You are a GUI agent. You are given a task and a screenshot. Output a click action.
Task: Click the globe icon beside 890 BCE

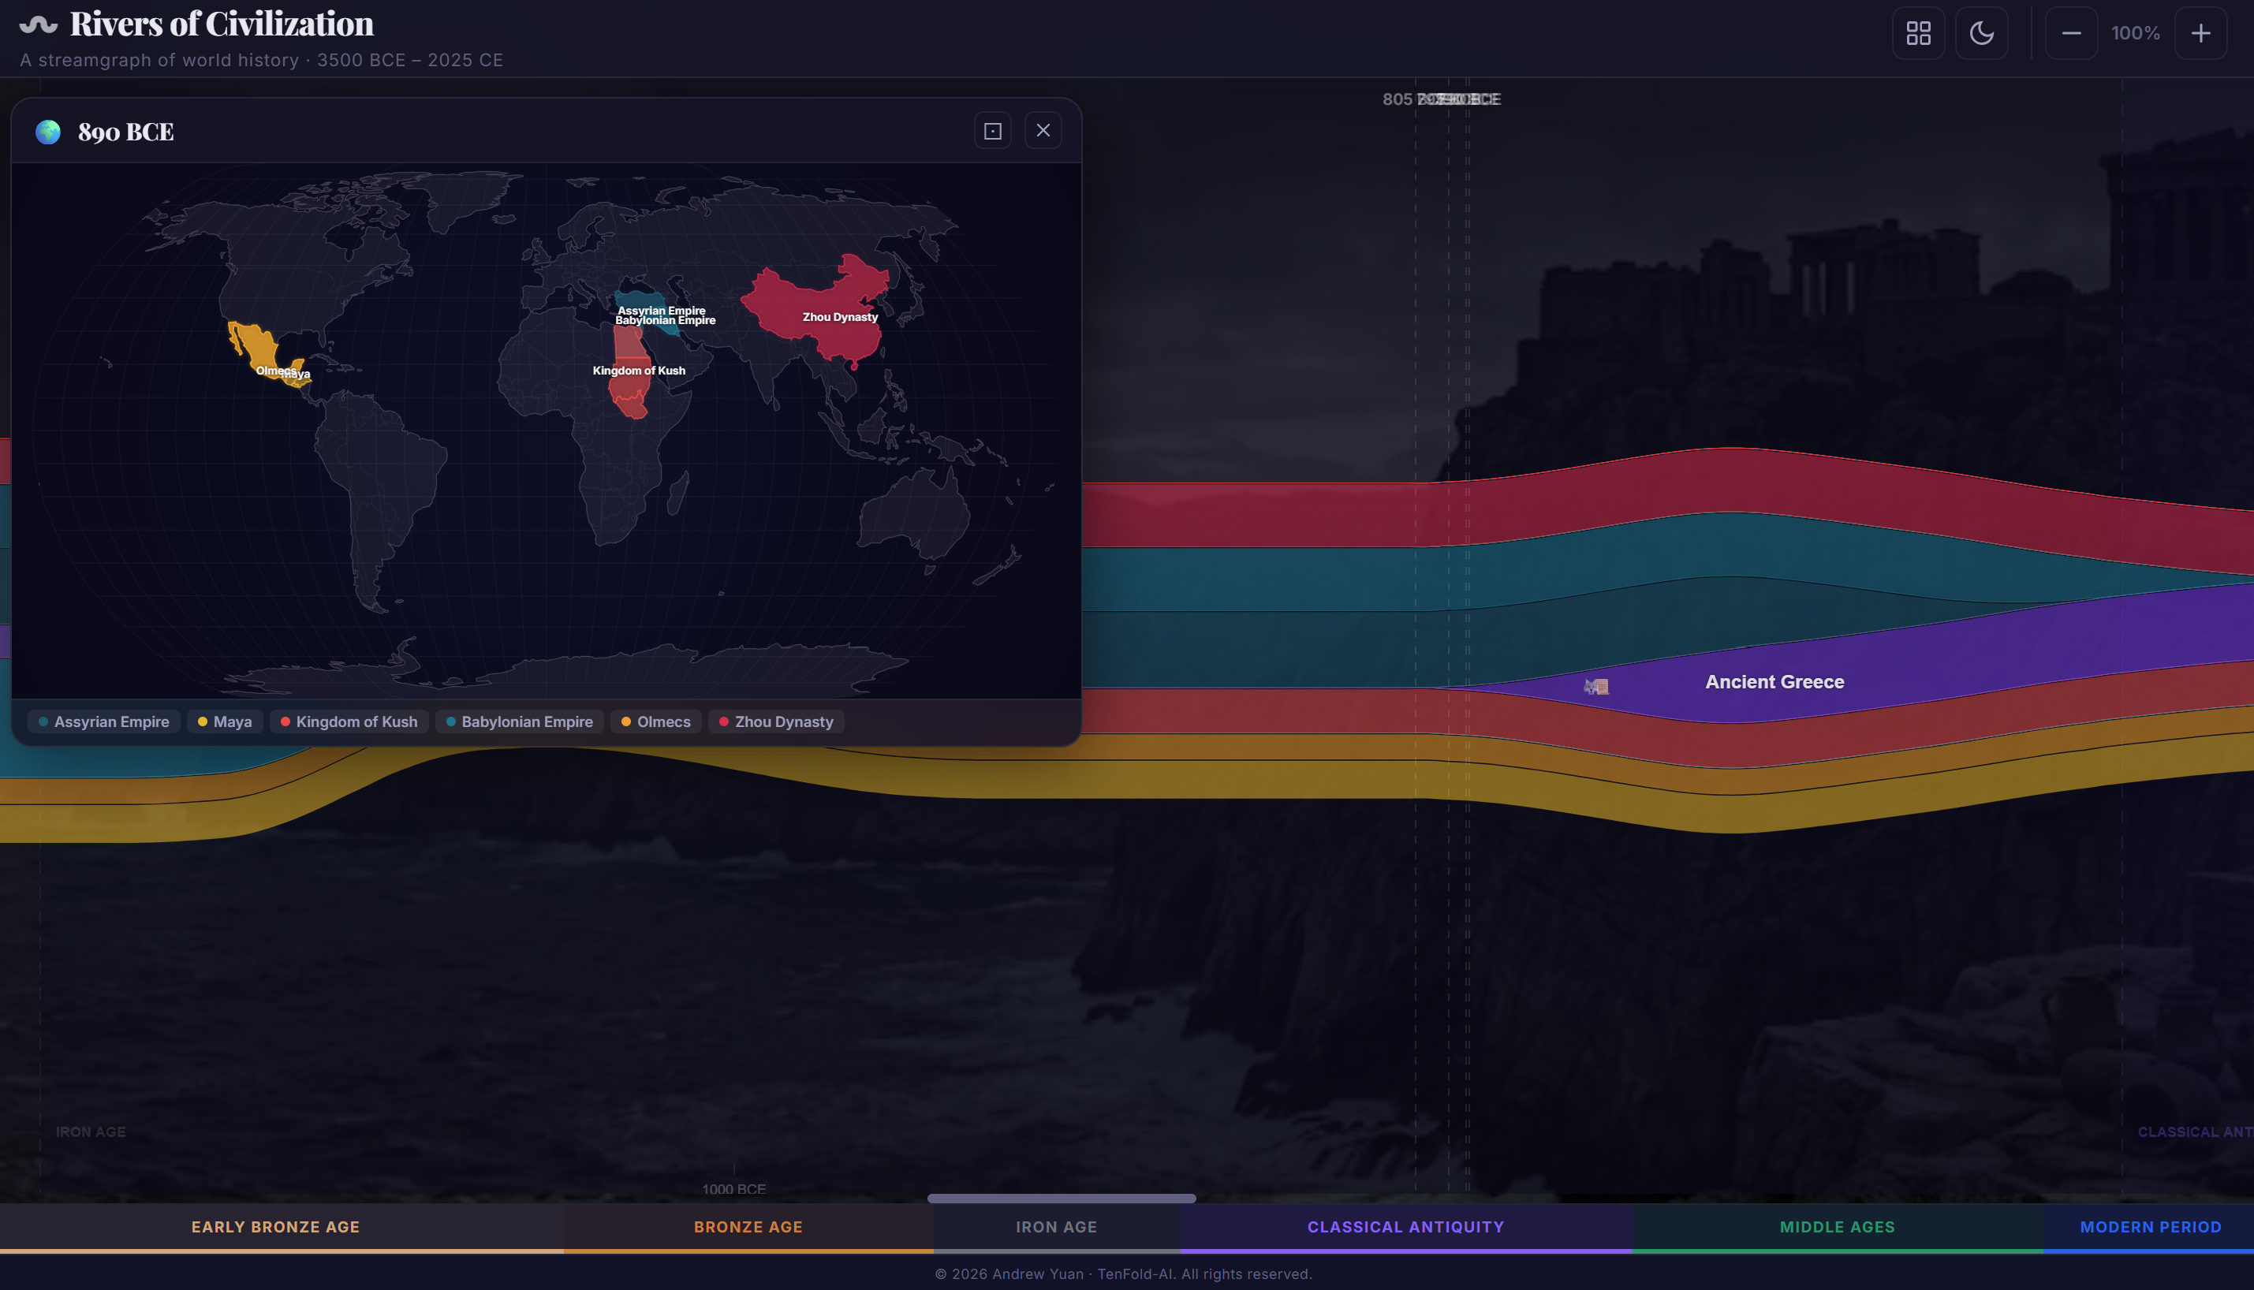tap(49, 130)
